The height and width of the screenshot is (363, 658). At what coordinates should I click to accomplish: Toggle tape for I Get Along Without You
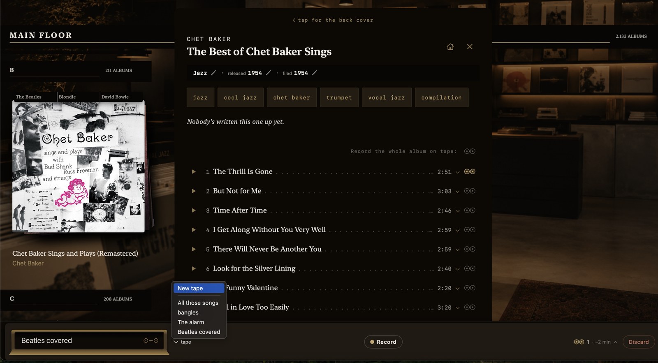tap(470, 230)
